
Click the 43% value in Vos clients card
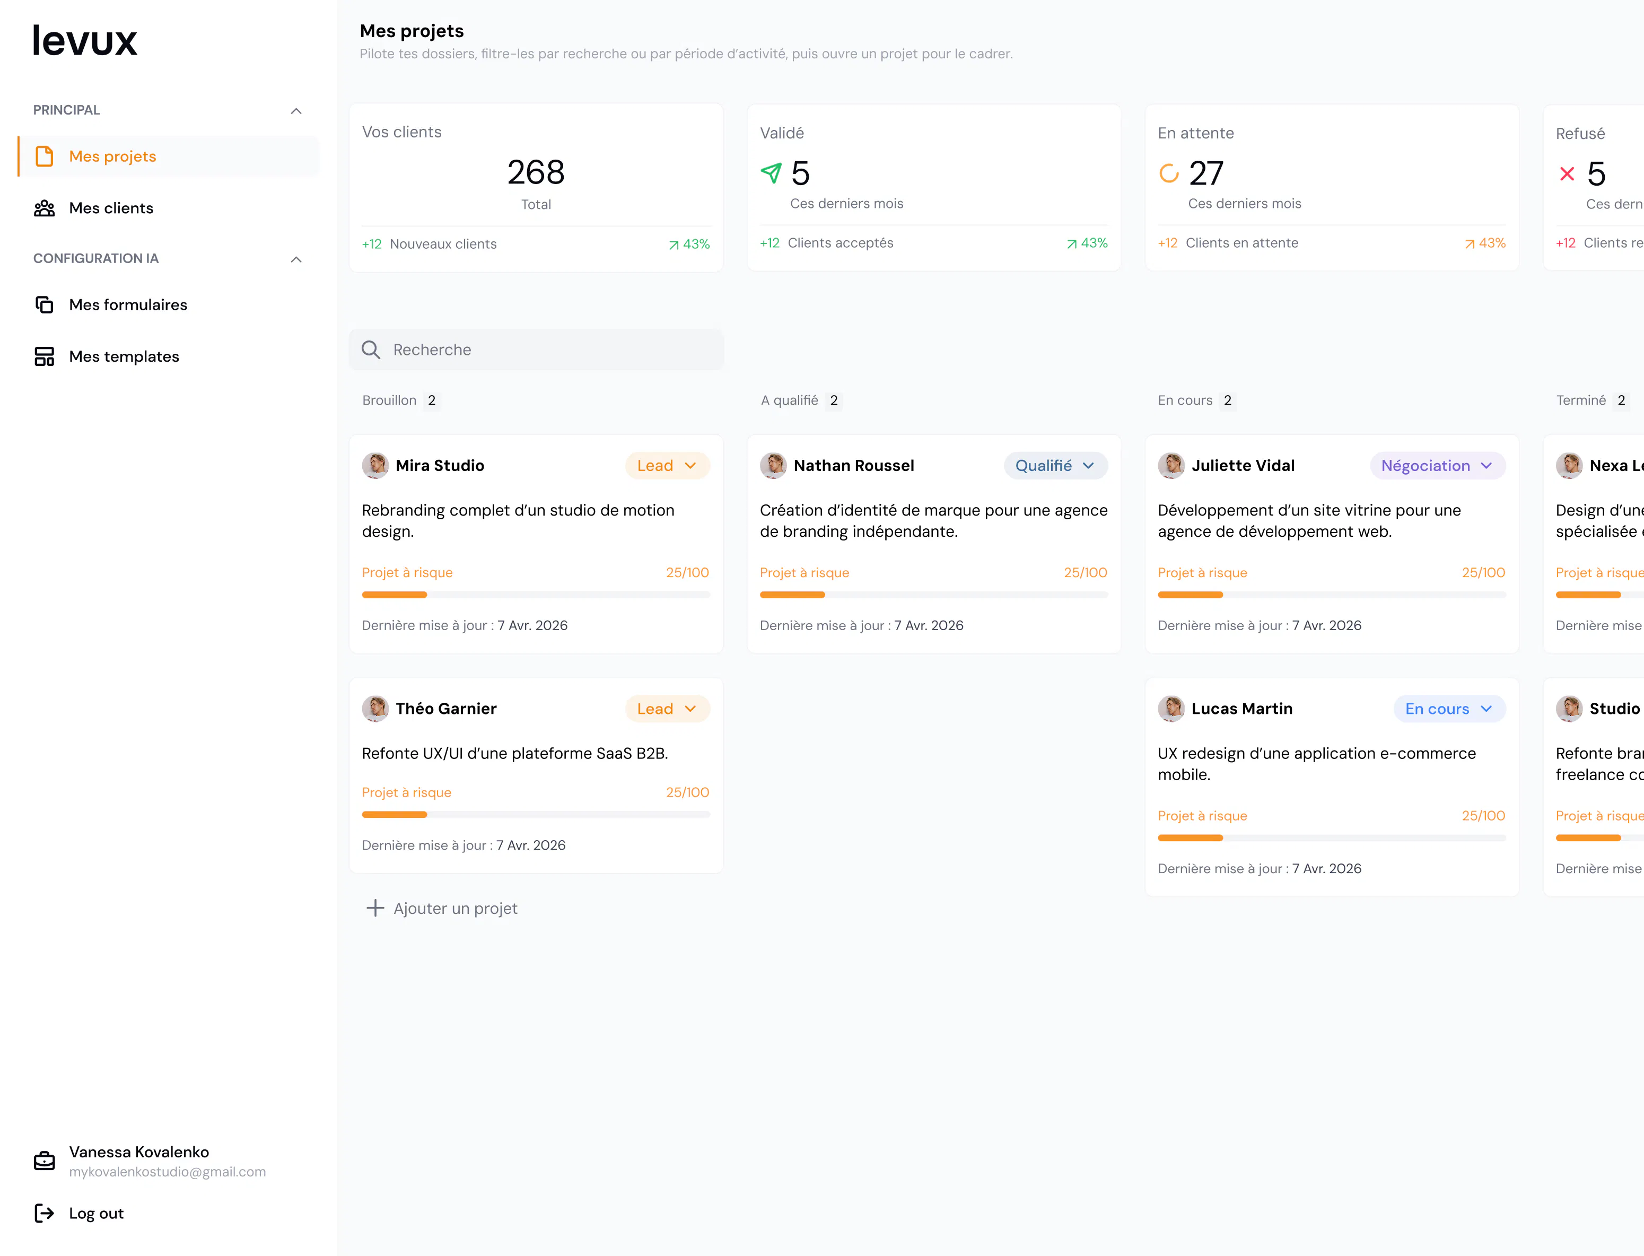pyautogui.click(x=696, y=245)
